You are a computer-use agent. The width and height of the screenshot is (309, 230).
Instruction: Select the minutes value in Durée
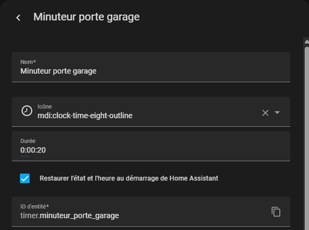[29, 150]
